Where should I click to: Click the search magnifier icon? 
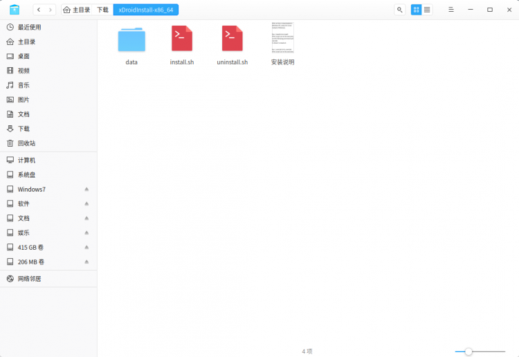(399, 10)
